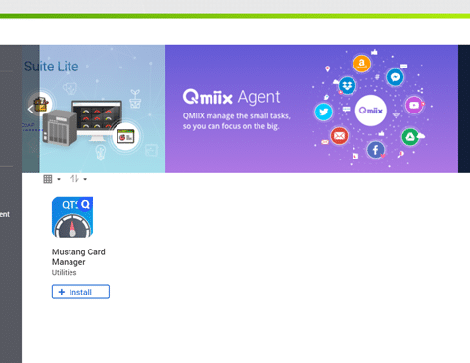
Task: Open the grid view mode dropdown
Action: (x=52, y=179)
